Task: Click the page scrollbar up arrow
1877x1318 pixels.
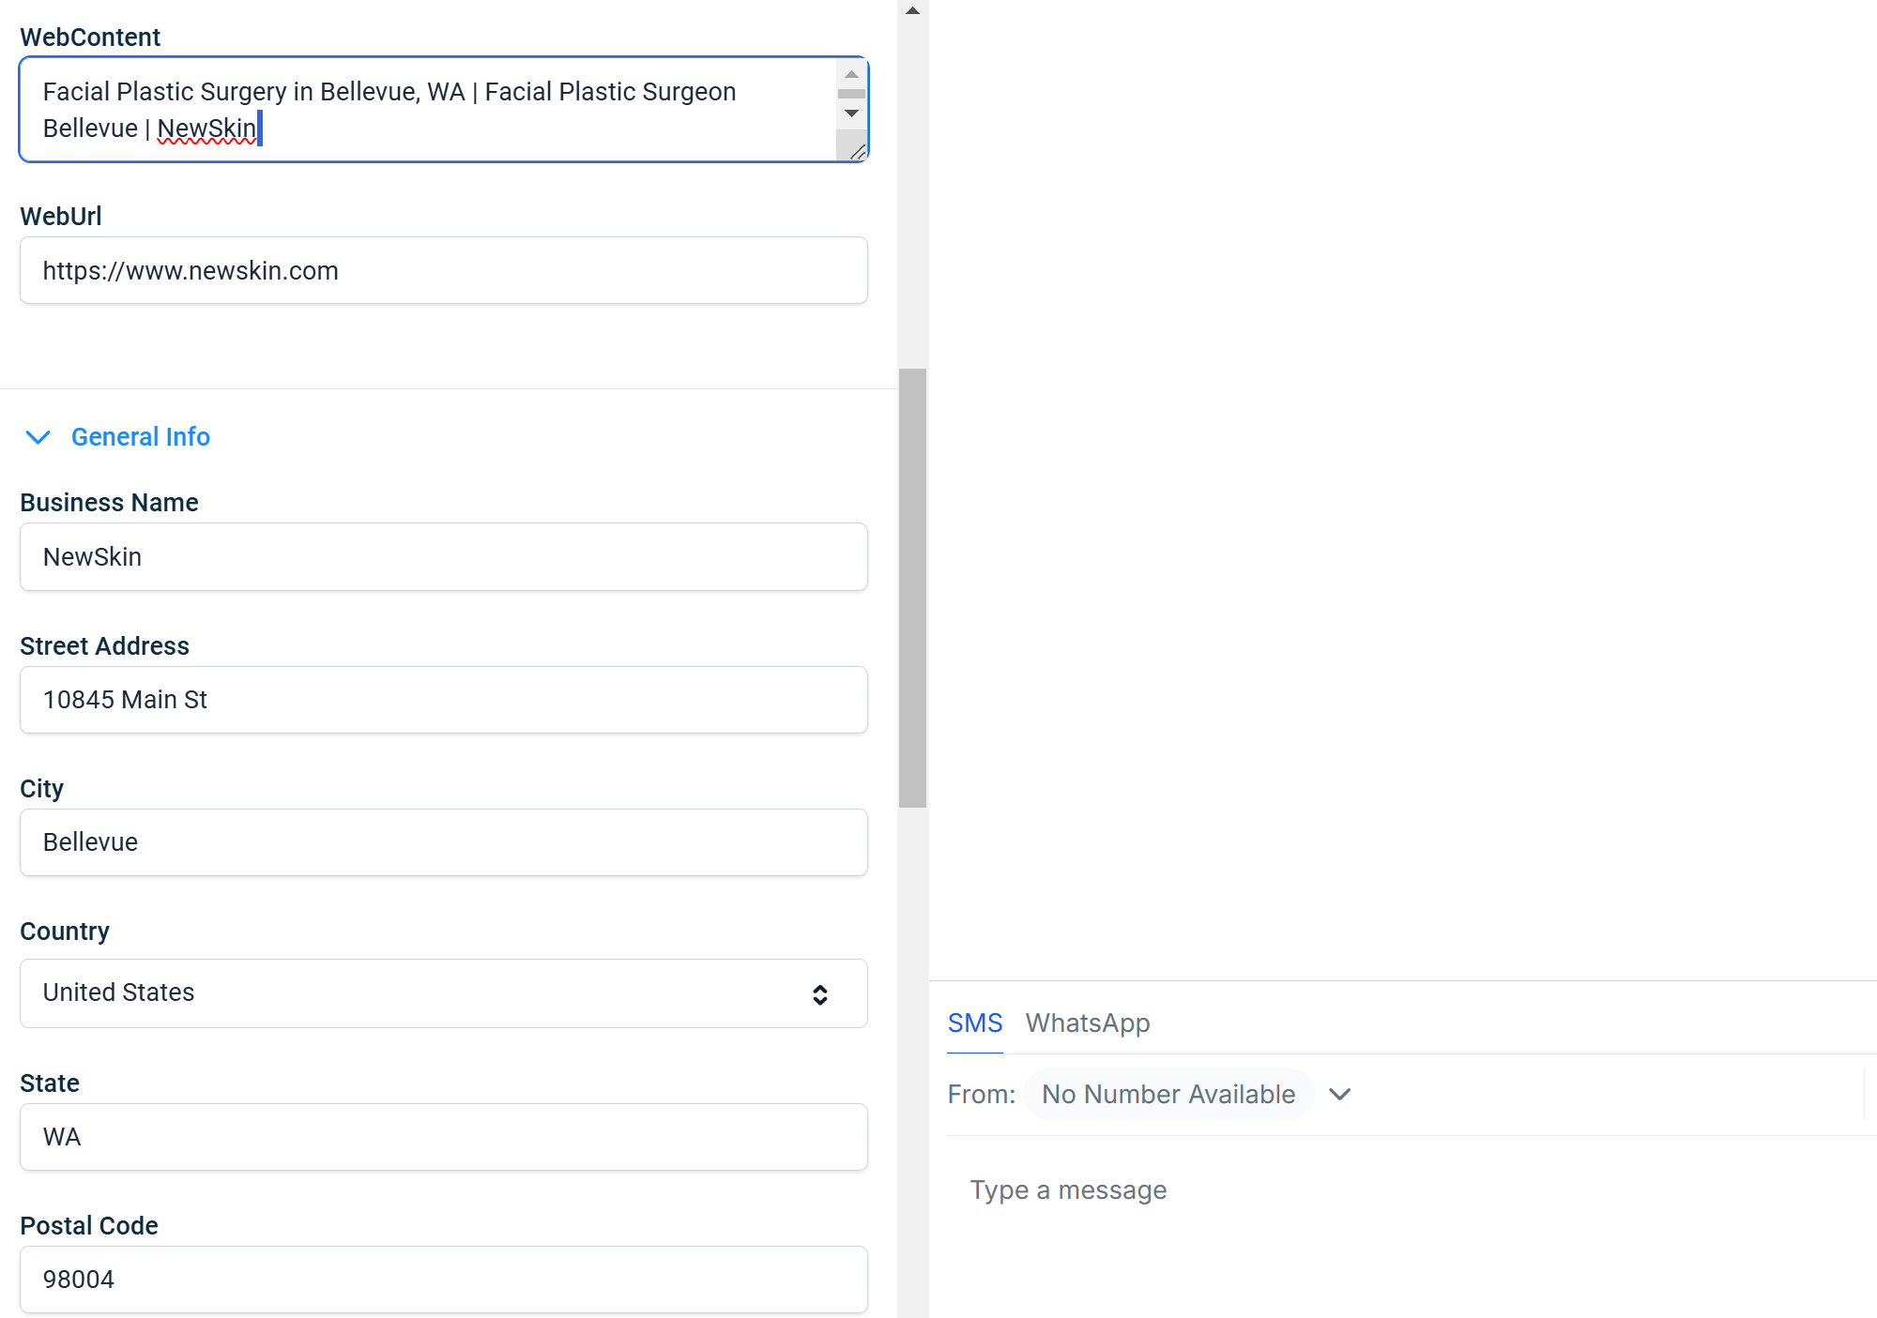Action: pyautogui.click(x=912, y=10)
